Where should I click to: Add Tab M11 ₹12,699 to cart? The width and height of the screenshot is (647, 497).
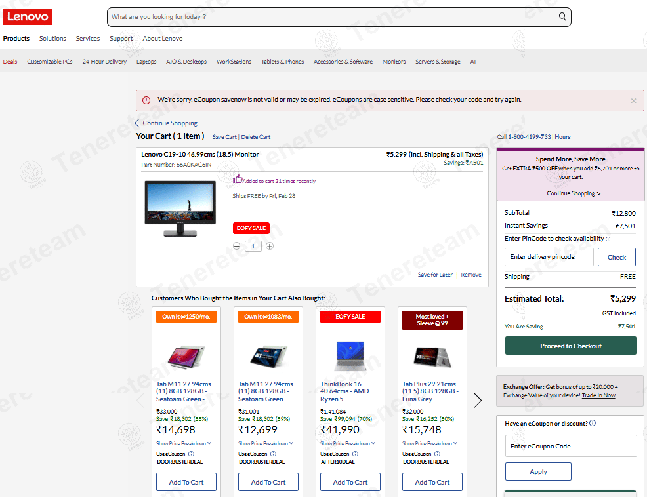(268, 482)
